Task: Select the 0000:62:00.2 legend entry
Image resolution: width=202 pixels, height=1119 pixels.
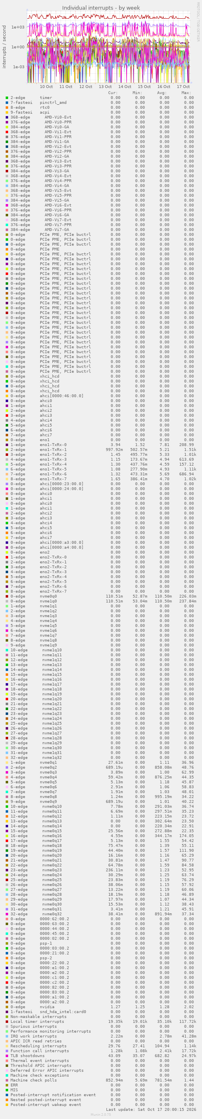Action: click(x=54, y=919)
